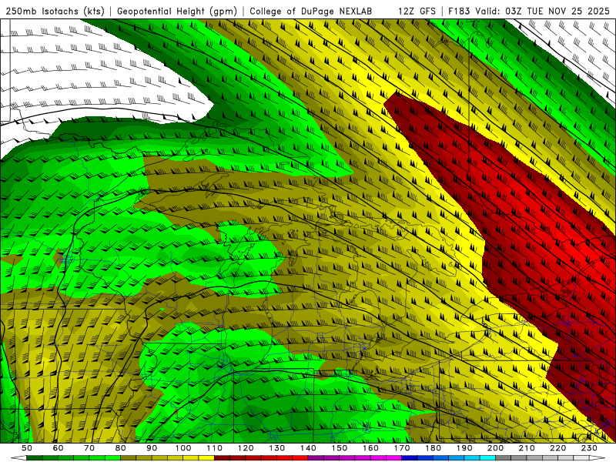
Task: Click the magenta swatch in the color bar
Action: coord(393,458)
